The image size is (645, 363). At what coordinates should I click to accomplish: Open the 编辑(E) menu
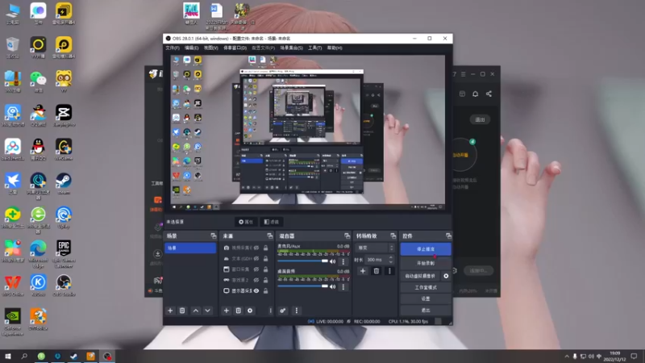[x=191, y=48]
